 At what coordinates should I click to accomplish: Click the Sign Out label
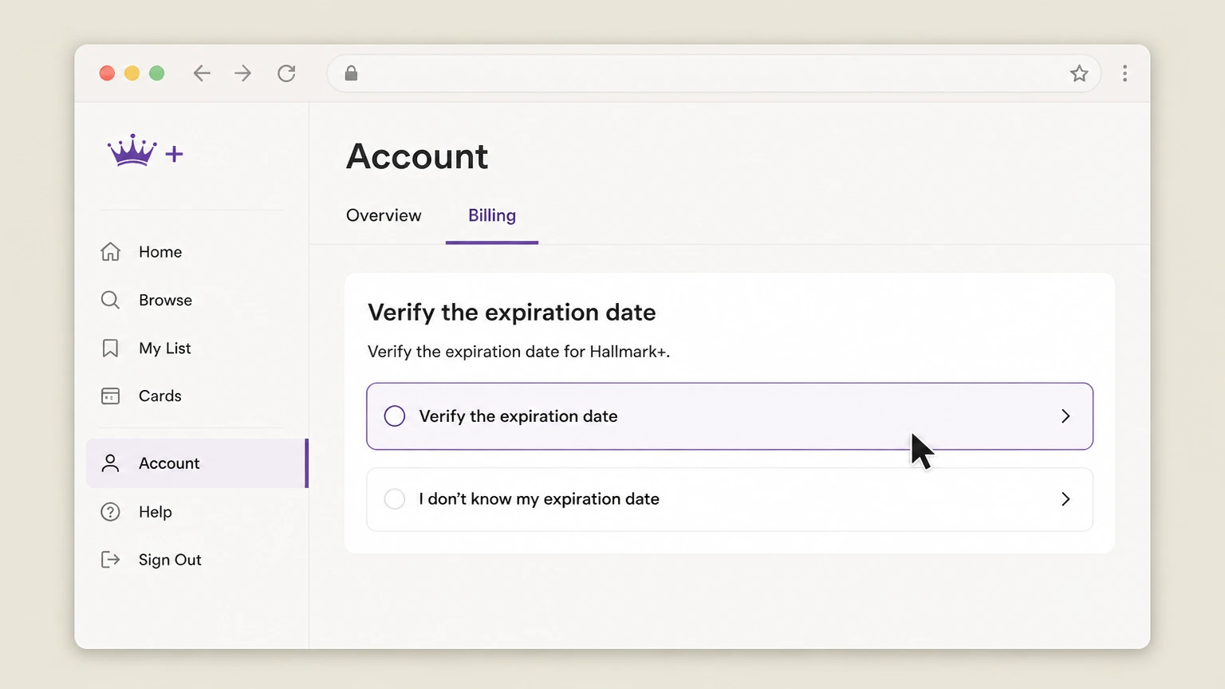170,560
